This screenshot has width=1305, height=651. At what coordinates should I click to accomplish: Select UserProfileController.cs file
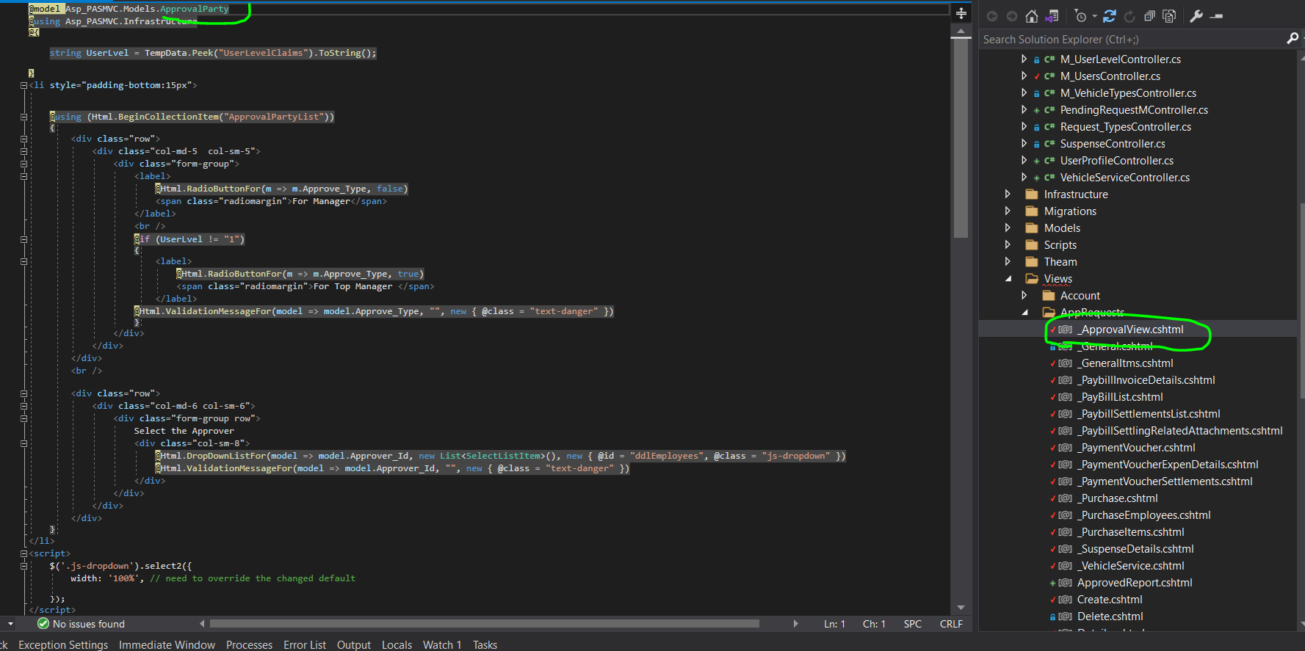click(x=1117, y=161)
